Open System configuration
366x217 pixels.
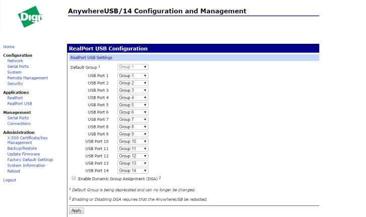(x=14, y=73)
